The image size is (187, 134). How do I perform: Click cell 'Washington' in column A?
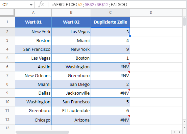click(x=33, y=102)
